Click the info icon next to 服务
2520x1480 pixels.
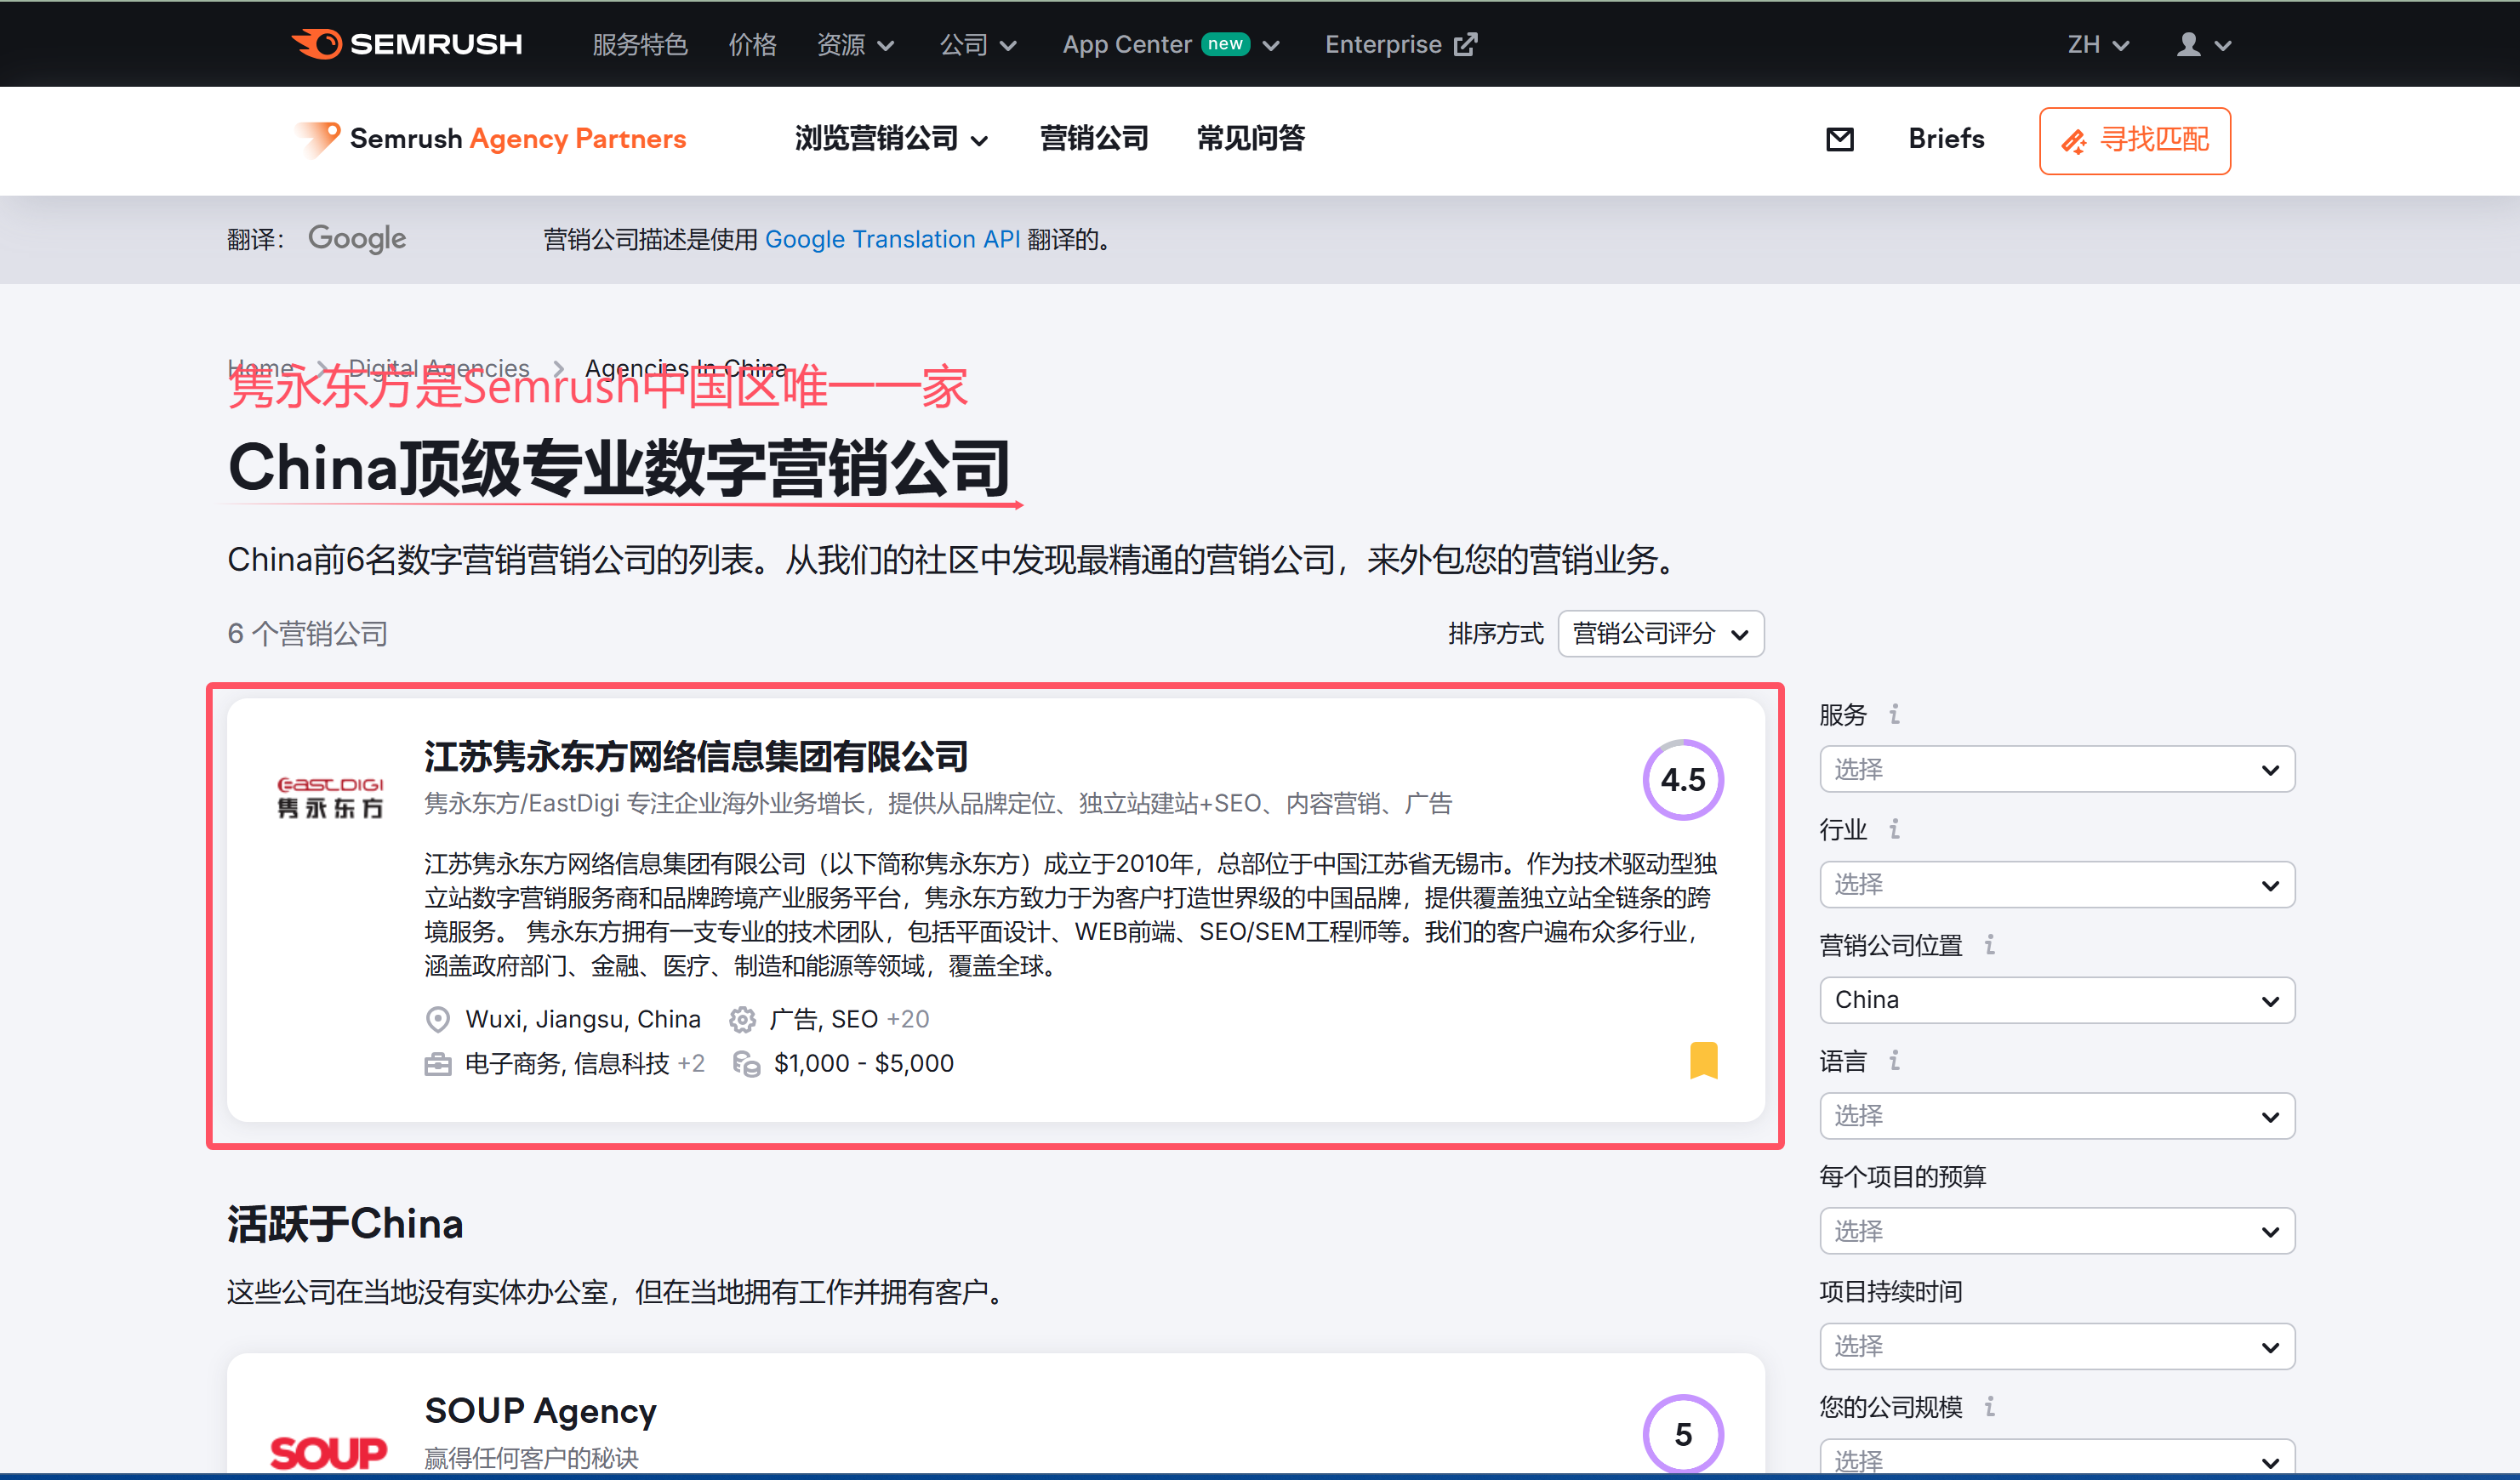click(1894, 714)
